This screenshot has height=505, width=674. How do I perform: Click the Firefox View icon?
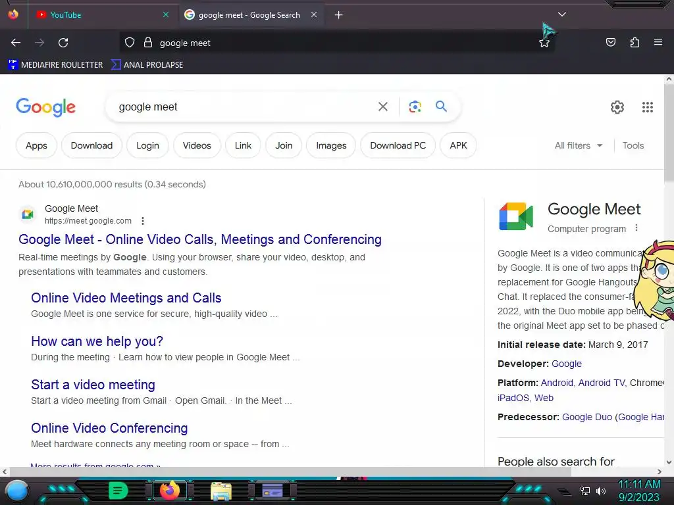[x=13, y=14]
